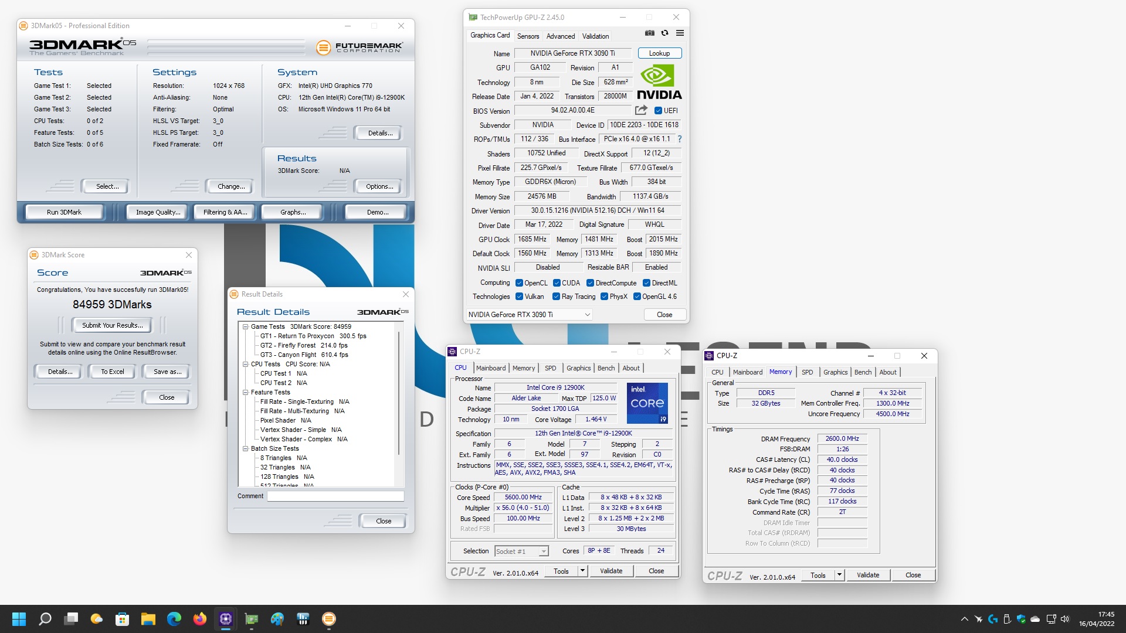Open the Socket #1 selection dropdown
This screenshot has width=1126, height=633.
(x=521, y=551)
